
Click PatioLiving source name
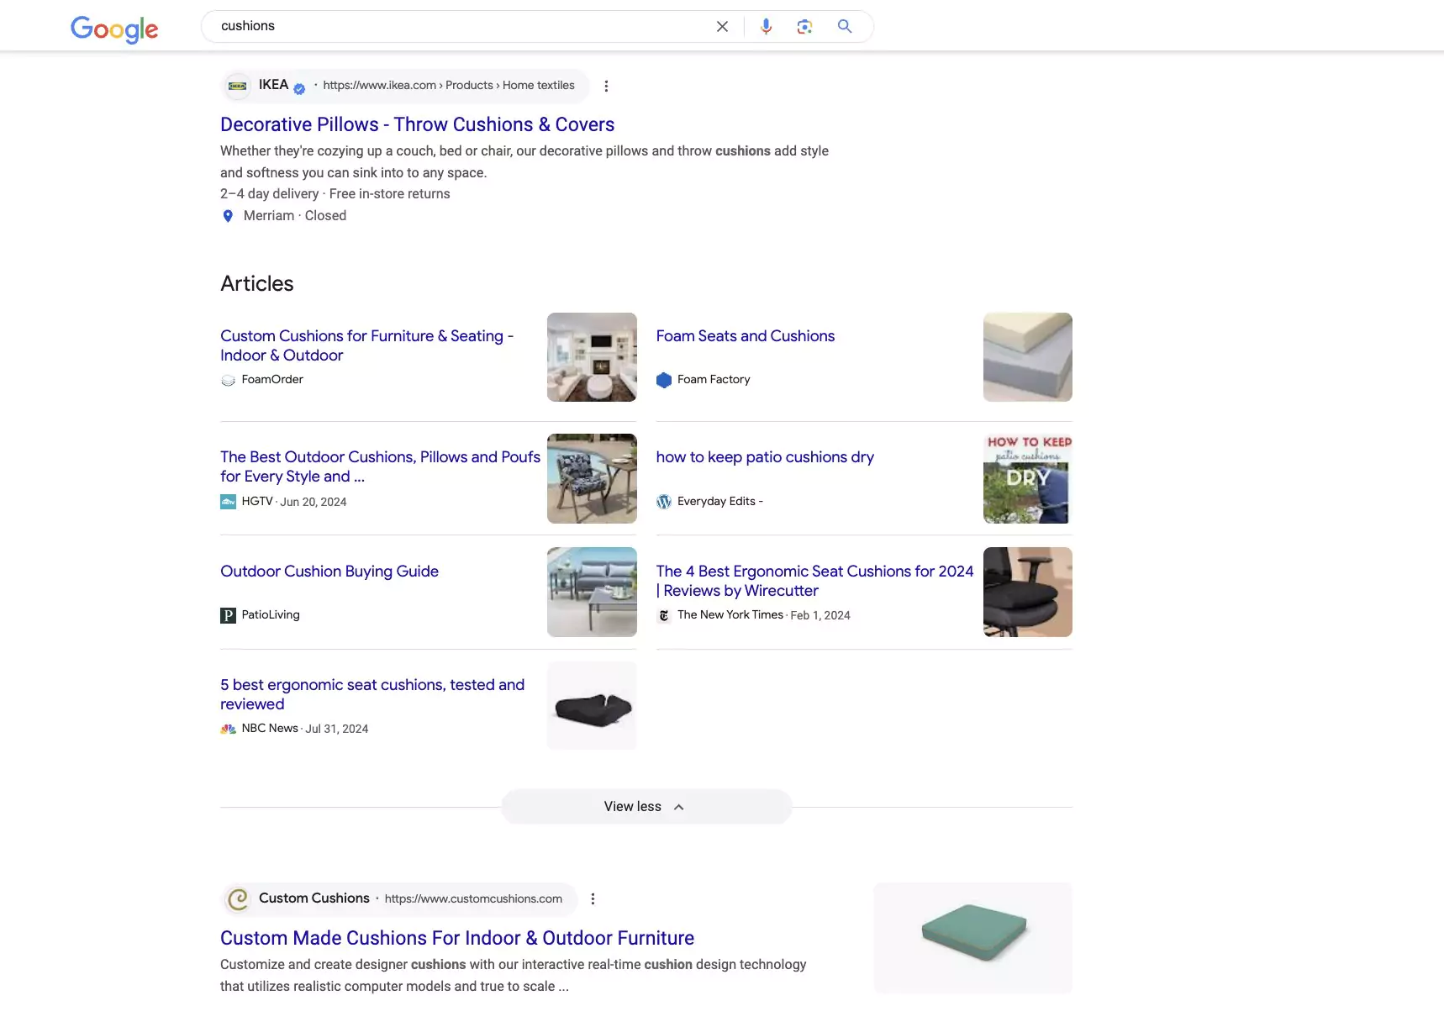click(x=271, y=615)
